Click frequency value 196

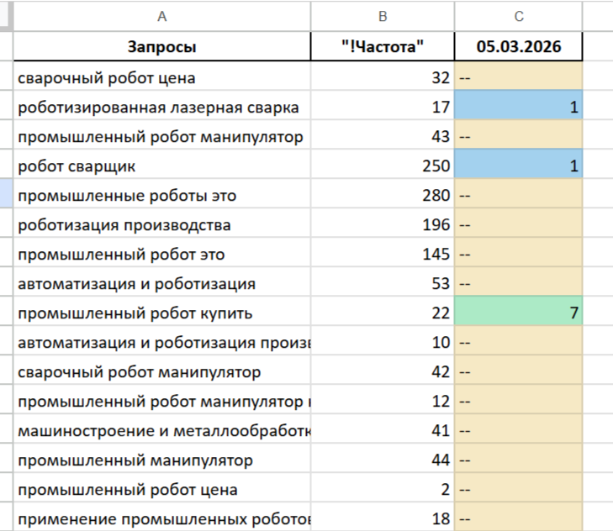[x=436, y=224]
